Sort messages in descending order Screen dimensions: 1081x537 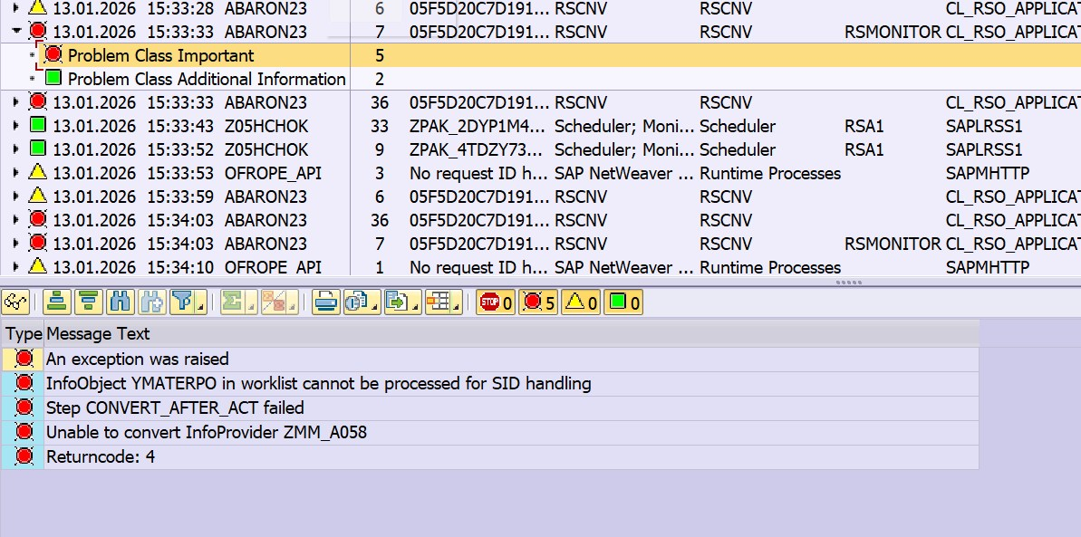click(88, 302)
